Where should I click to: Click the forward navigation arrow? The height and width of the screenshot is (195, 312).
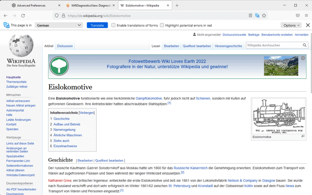[14, 16]
